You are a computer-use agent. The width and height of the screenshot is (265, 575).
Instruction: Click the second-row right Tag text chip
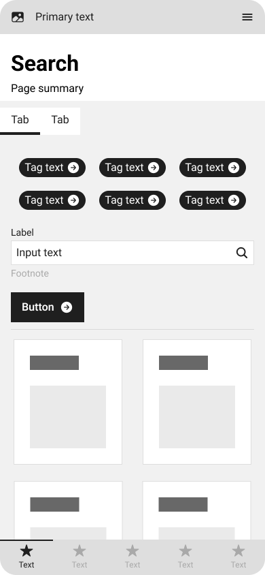pyautogui.click(x=213, y=200)
